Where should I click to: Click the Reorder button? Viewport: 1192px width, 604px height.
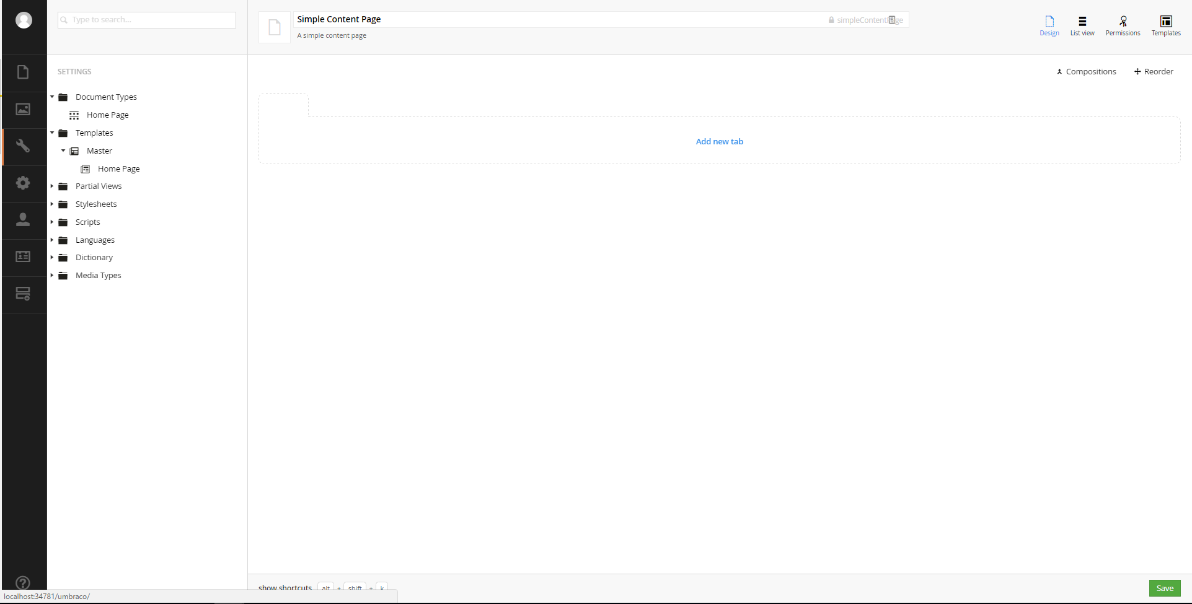tap(1154, 72)
